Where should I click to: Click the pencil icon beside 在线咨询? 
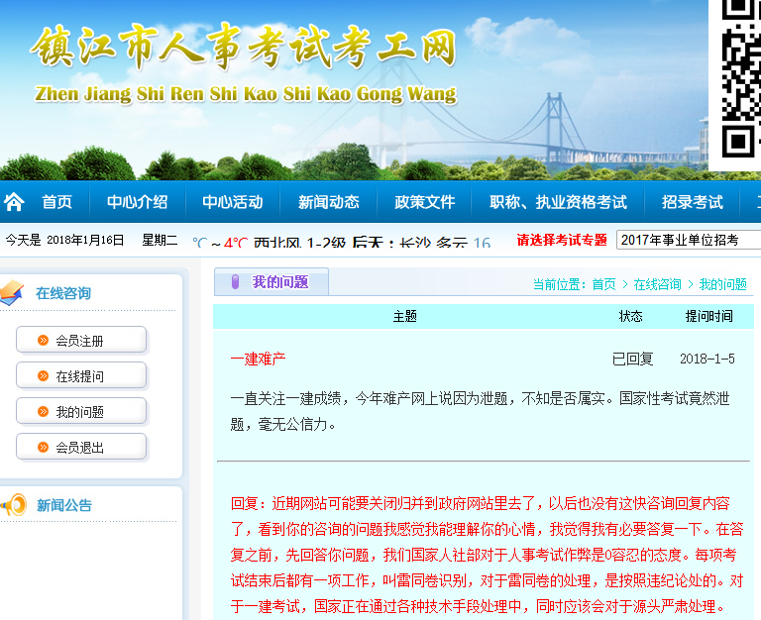click(x=11, y=292)
